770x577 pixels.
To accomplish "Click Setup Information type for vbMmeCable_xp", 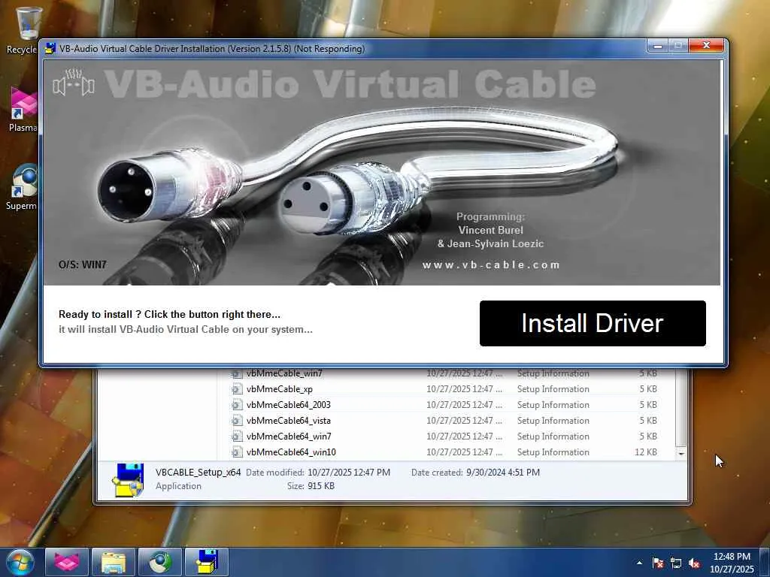I will [553, 389].
